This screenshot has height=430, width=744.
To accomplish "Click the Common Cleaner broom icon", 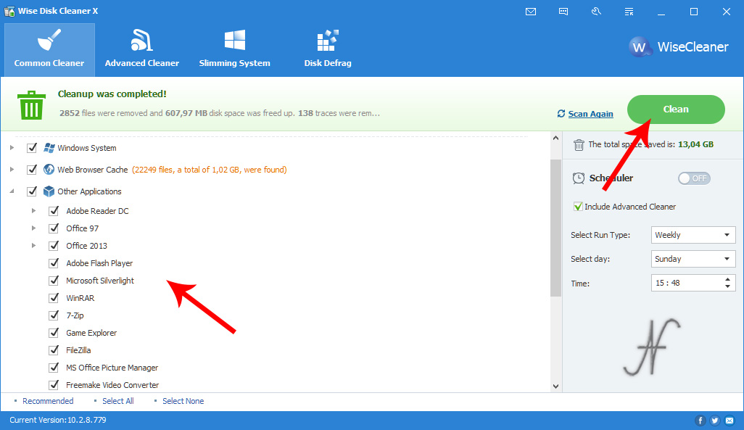I will [49, 40].
